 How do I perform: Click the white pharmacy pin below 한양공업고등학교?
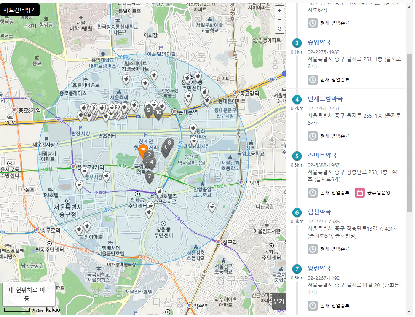tap(212, 207)
